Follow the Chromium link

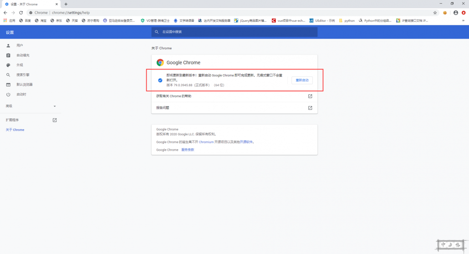point(206,142)
